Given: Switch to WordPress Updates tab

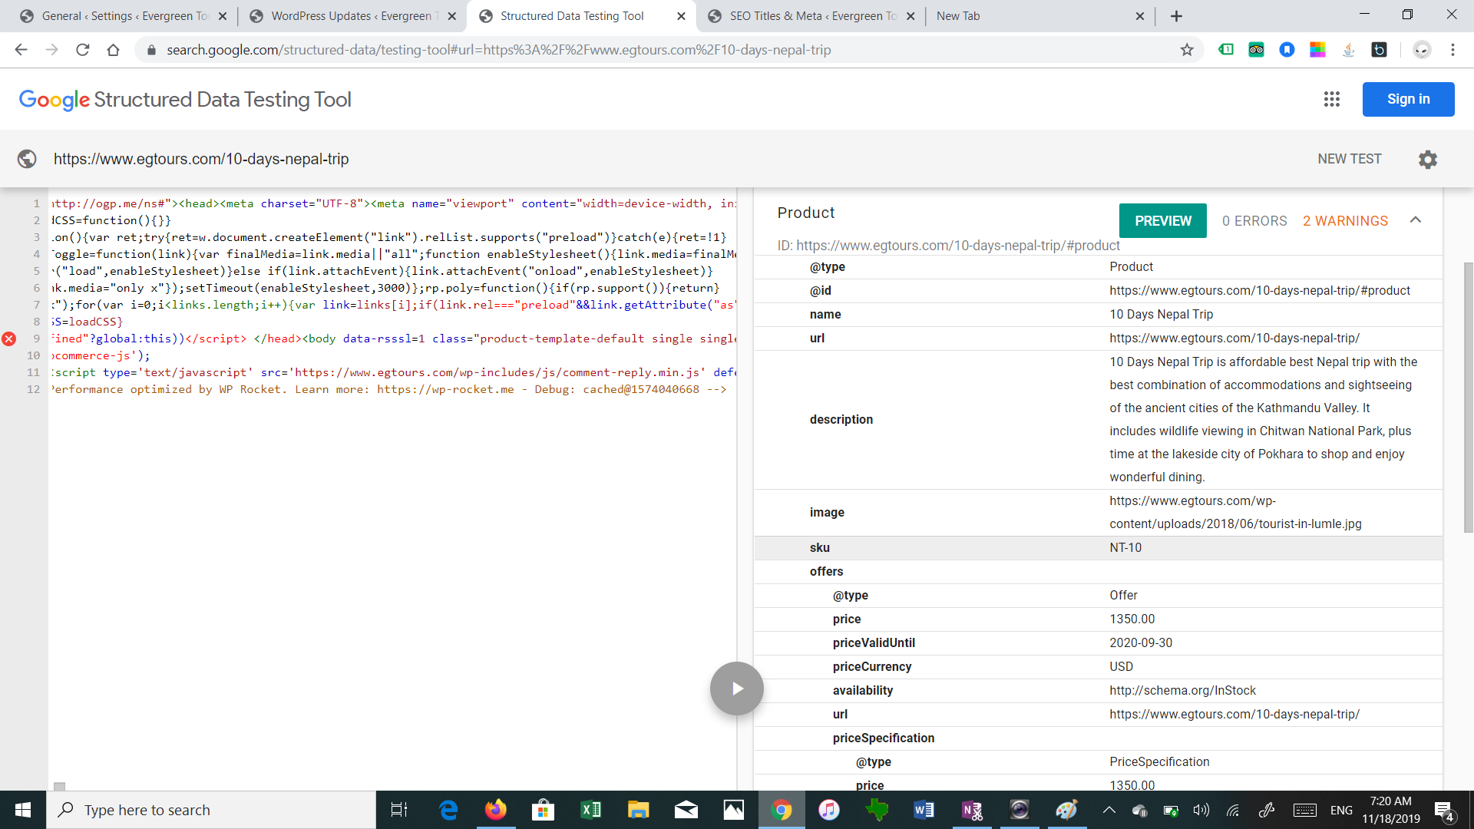Looking at the screenshot, I should click(x=355, y=16).
